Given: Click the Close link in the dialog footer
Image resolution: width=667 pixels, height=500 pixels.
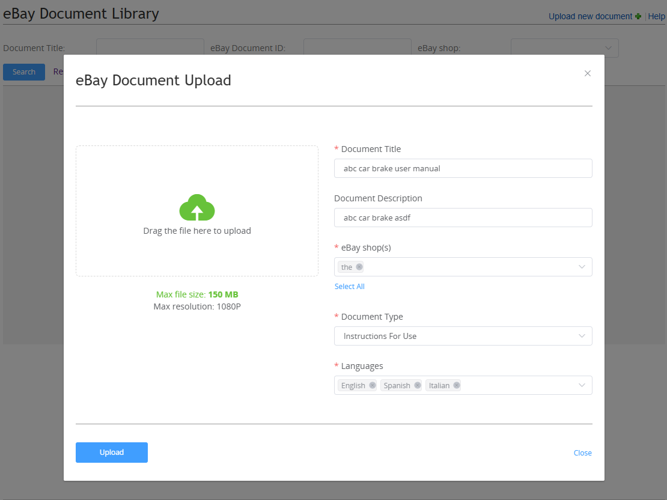Looking at the screenshot, I should tap(582, 453).
